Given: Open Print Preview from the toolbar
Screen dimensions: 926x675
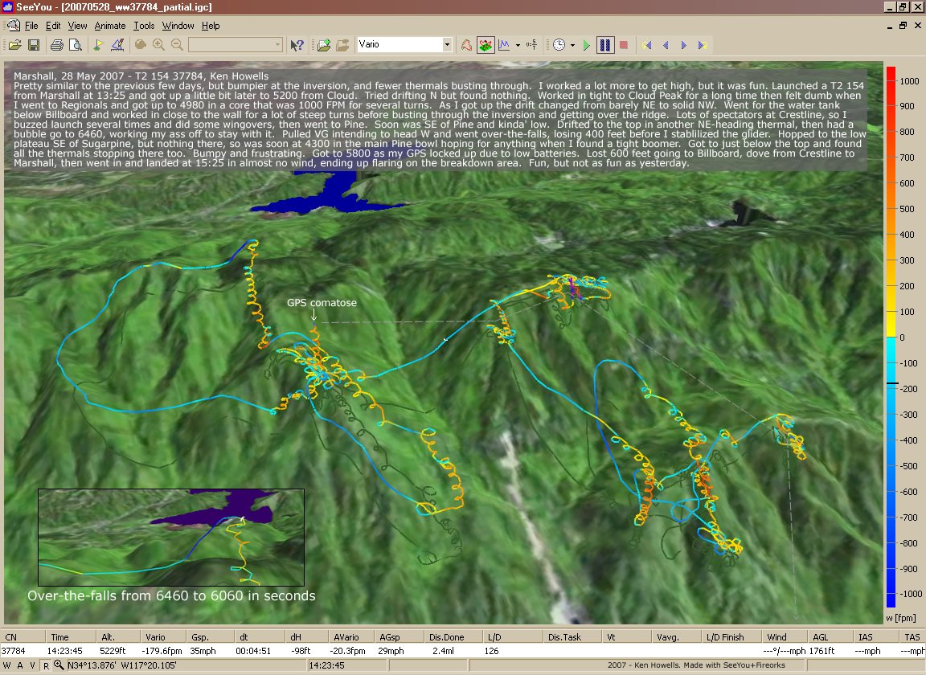Looking at the screenshot, I should [75, 45].
